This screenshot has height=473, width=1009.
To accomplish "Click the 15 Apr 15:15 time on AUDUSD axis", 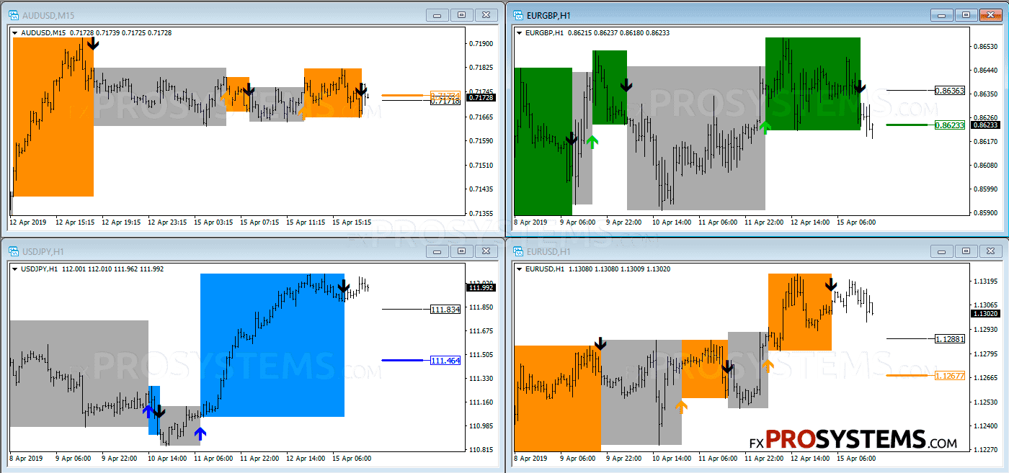I will point(352,222).
